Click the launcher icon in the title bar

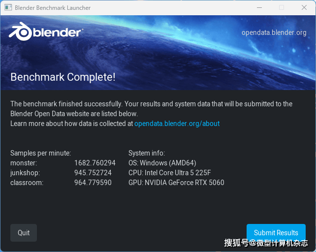click(7, 8)
